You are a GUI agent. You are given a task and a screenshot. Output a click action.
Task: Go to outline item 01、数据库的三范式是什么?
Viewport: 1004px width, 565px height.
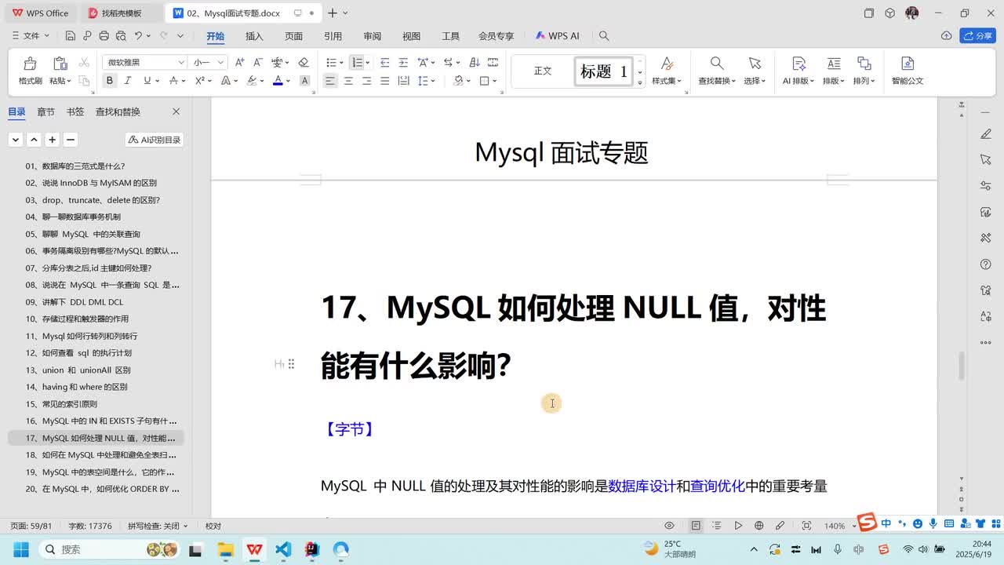pyautogui.click(x=75, y=166)
